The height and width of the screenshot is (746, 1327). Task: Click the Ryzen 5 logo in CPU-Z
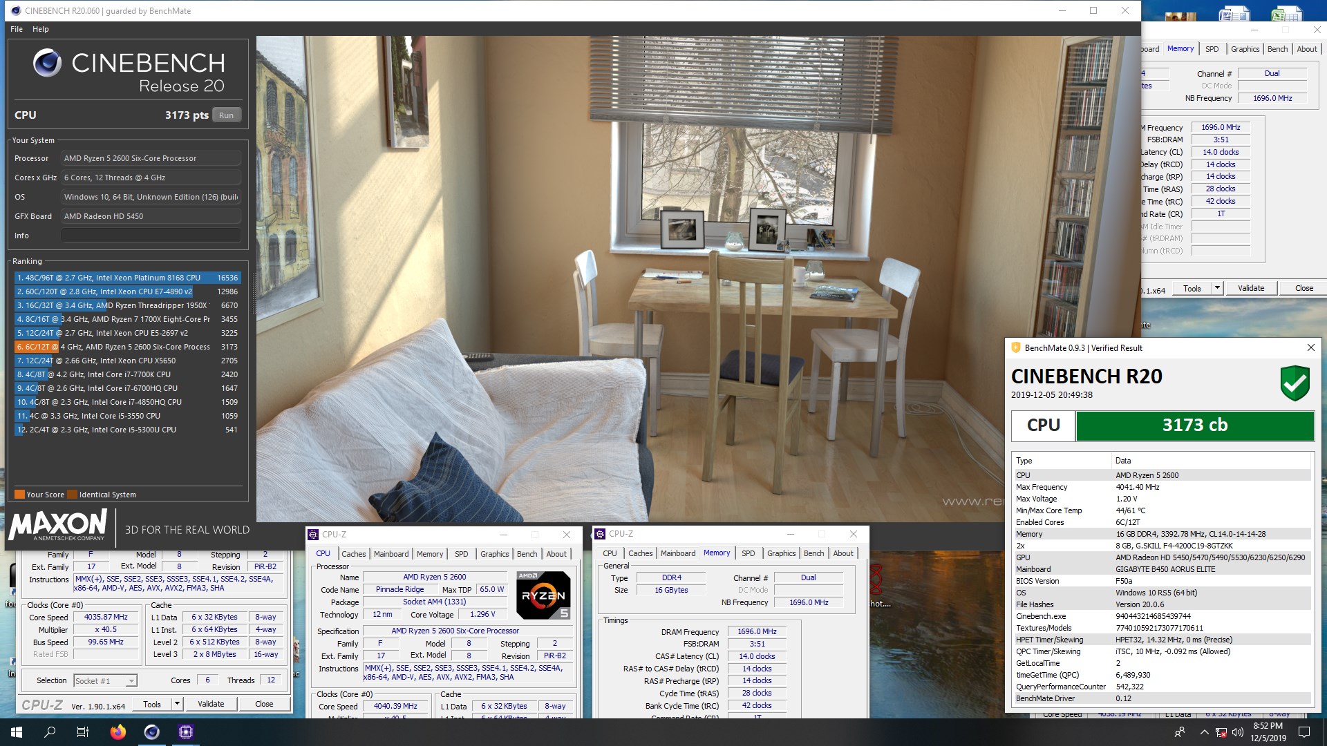click(x=543, y=595)
